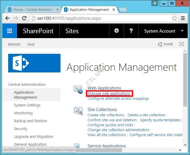Close the Application Management tab

tap(114, 10)
